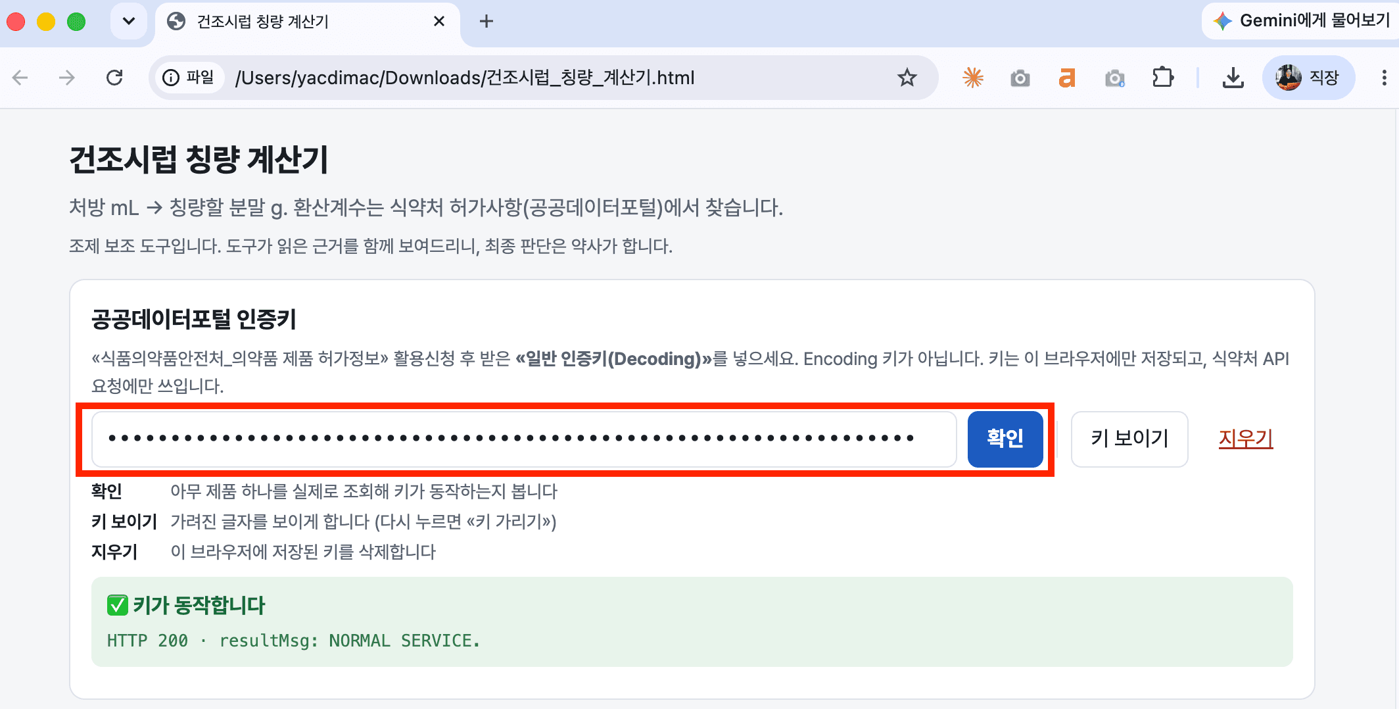Viewport: 1399px width, 709px height.
Task: Click the camera with blue badge extension
Action: point(1115,78)
